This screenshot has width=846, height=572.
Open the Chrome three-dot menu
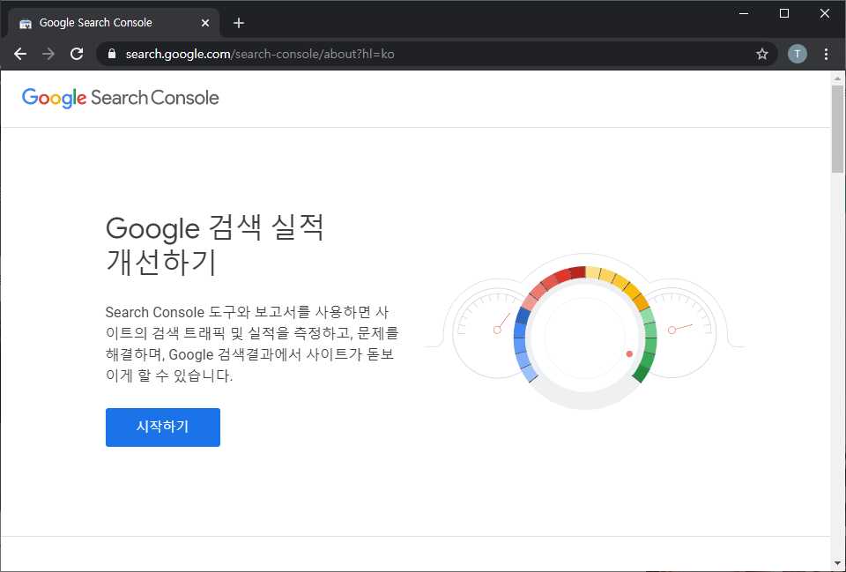(826, 54)
